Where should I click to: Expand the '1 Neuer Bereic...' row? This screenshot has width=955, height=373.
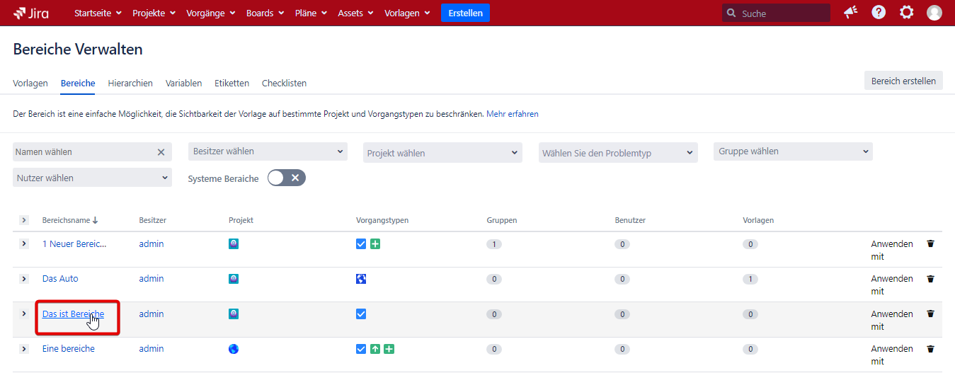23,244
